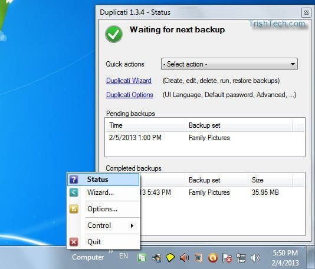Click the Quick actions dropdown arrow
Screen dimensions: 315x269
click(x=293, y=64)
